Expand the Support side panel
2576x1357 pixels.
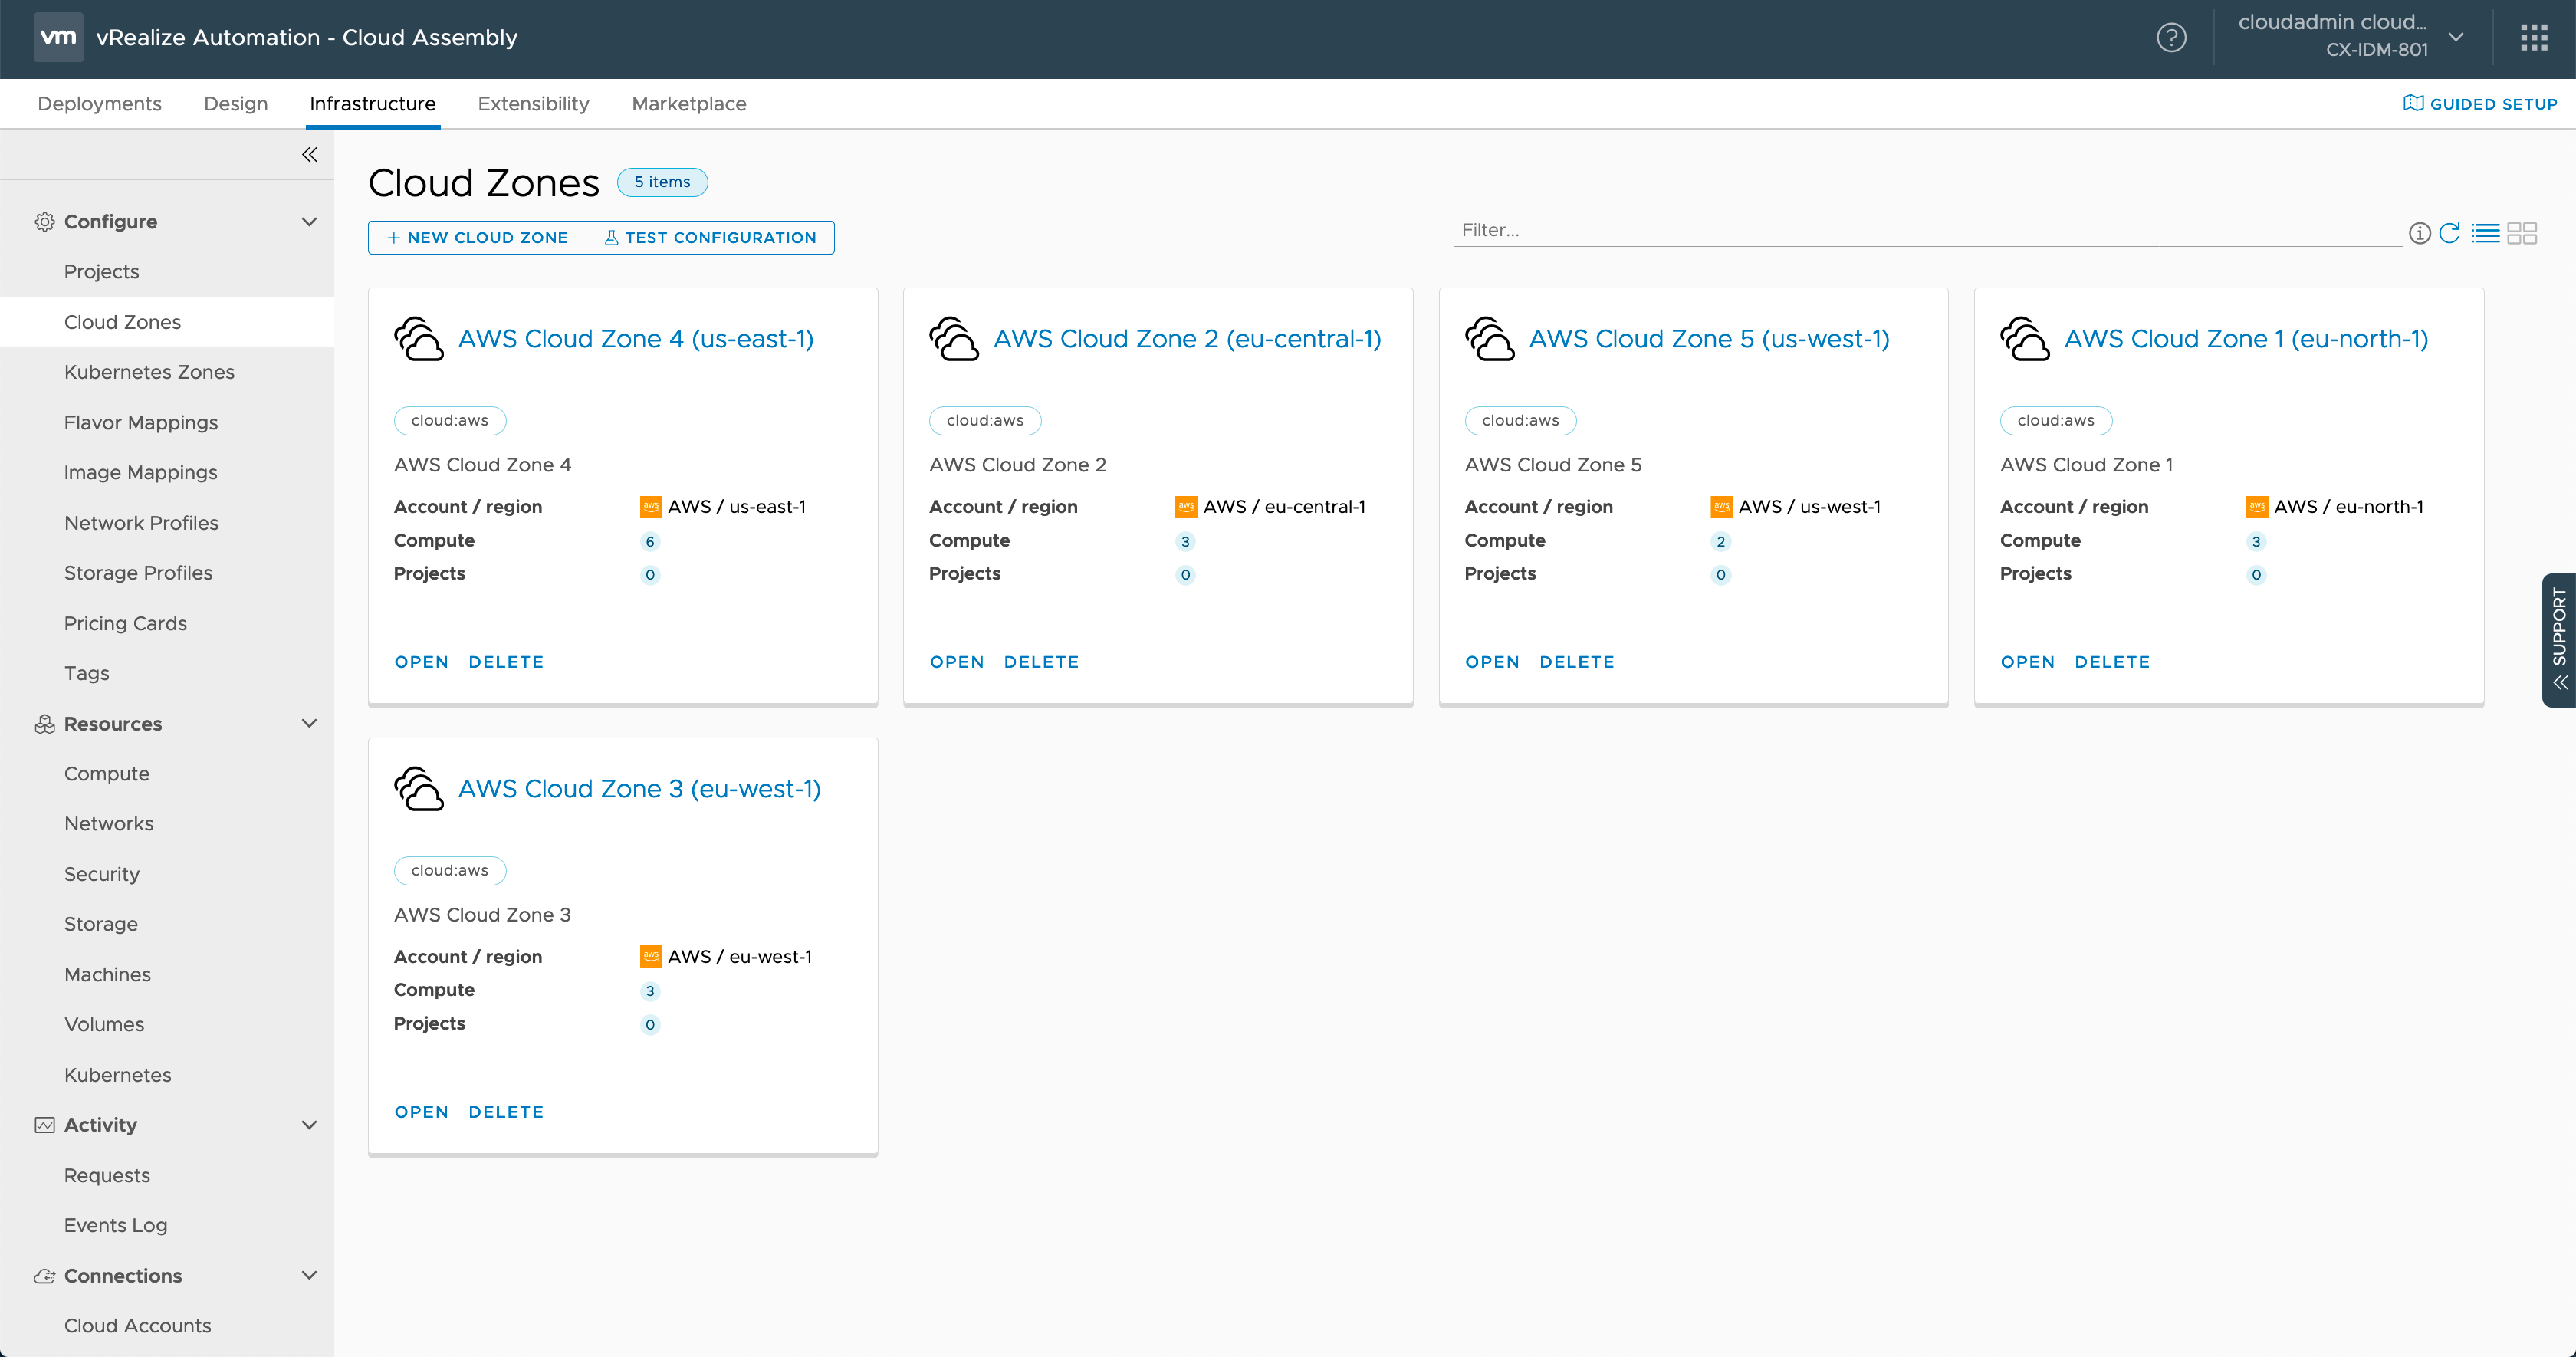2559,640
